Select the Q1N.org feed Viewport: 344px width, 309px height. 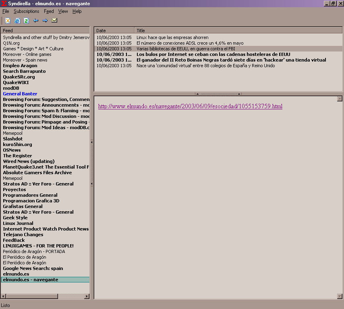(46, 43)
